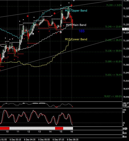The image size is (129, 141).
Task: Click stochastic level label 20
Action: point(124,123)
